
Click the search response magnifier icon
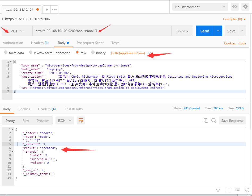click(213, 120)
